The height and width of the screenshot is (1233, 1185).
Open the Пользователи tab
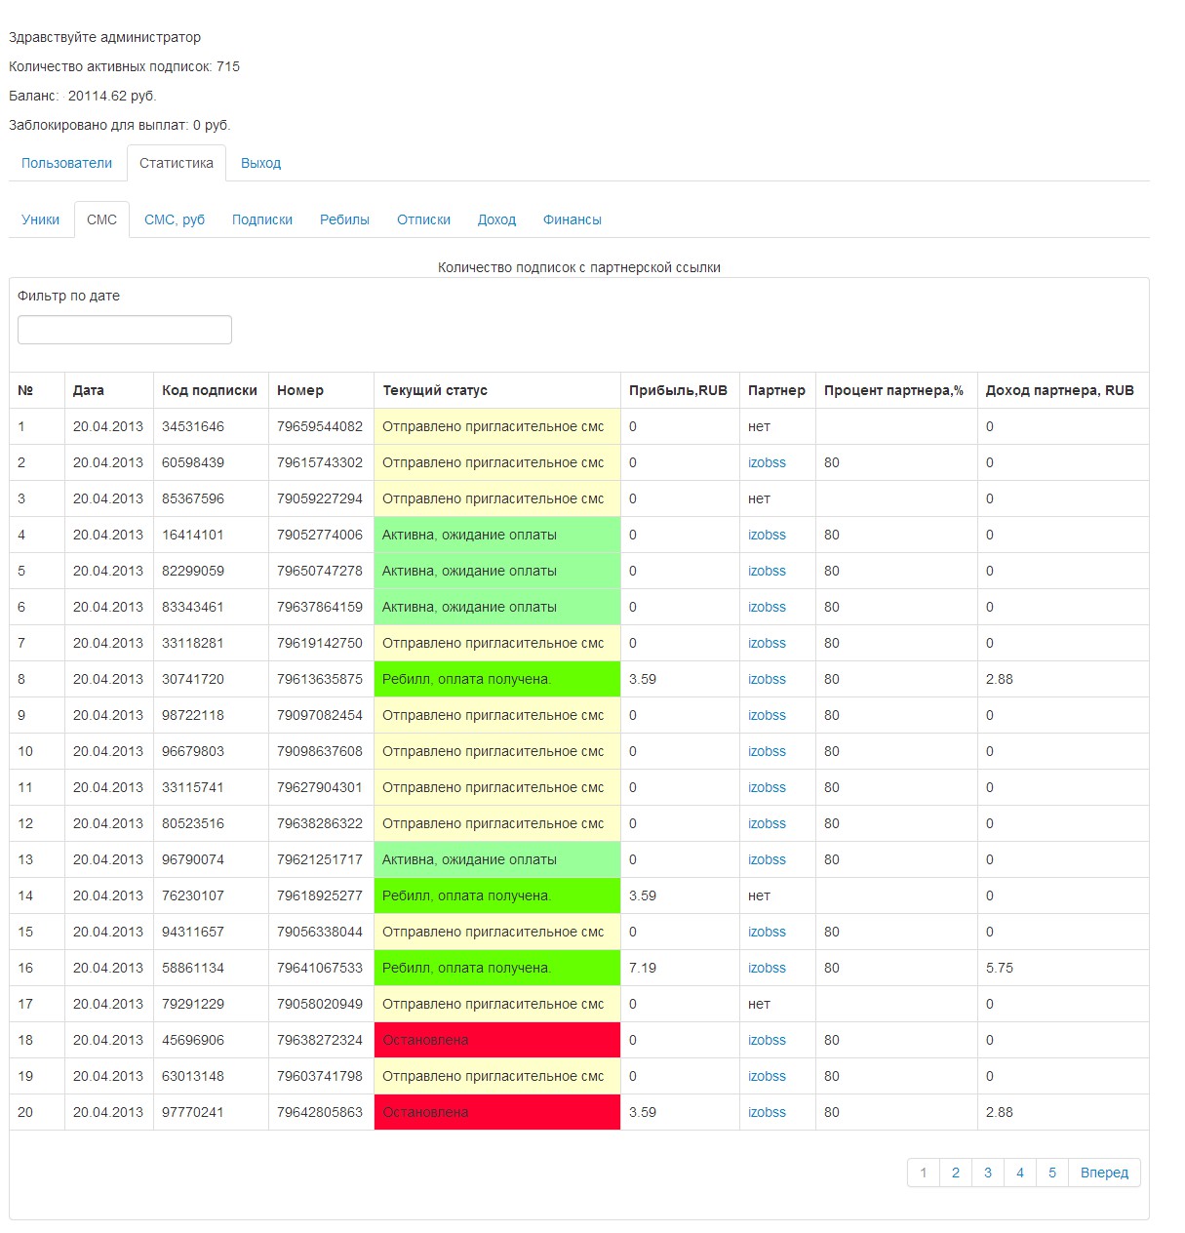(x=66, y=163)
